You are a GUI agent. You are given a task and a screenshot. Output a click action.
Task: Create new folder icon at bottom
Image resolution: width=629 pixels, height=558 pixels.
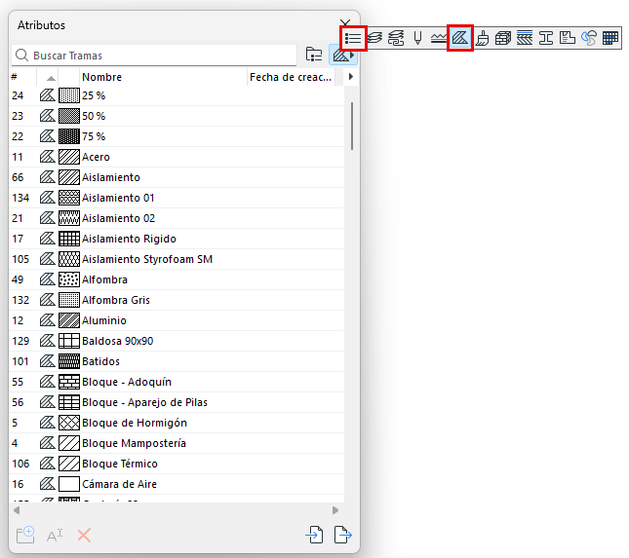(x=25, y=535)
